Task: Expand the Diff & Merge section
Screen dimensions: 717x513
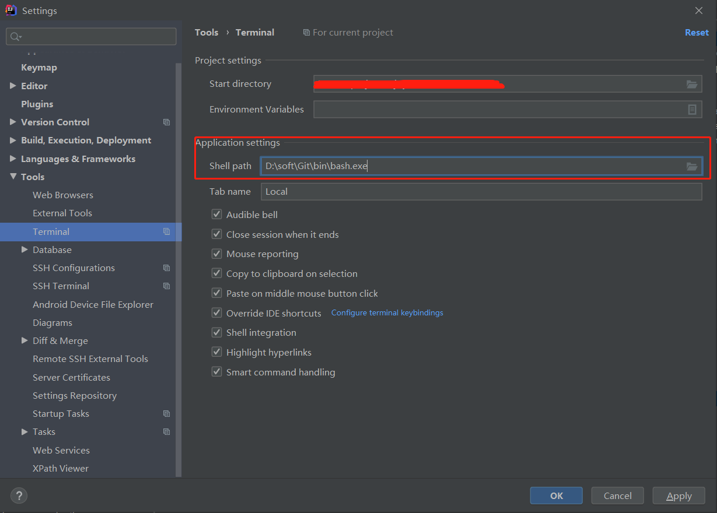Action: (24, 340)
